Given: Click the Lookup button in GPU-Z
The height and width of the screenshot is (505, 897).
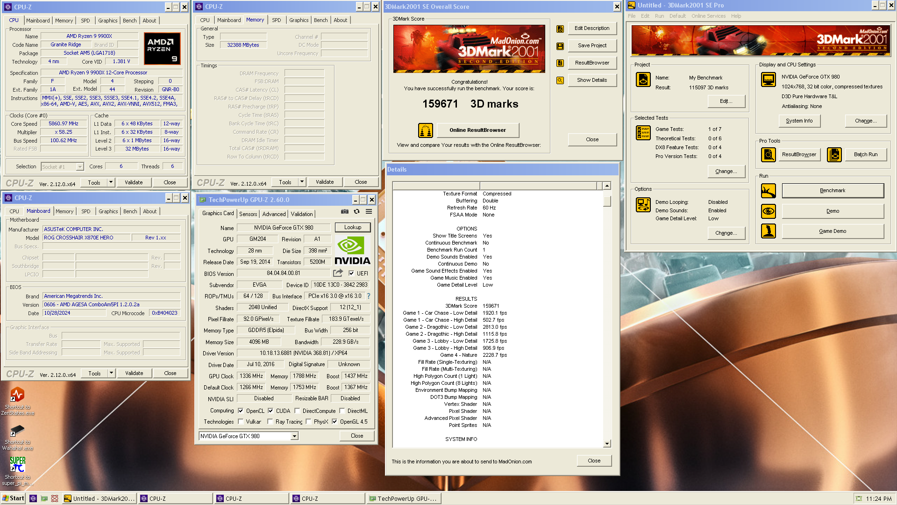Looking at the screenshot, I should pyautogui.click(x=353, y=227).
